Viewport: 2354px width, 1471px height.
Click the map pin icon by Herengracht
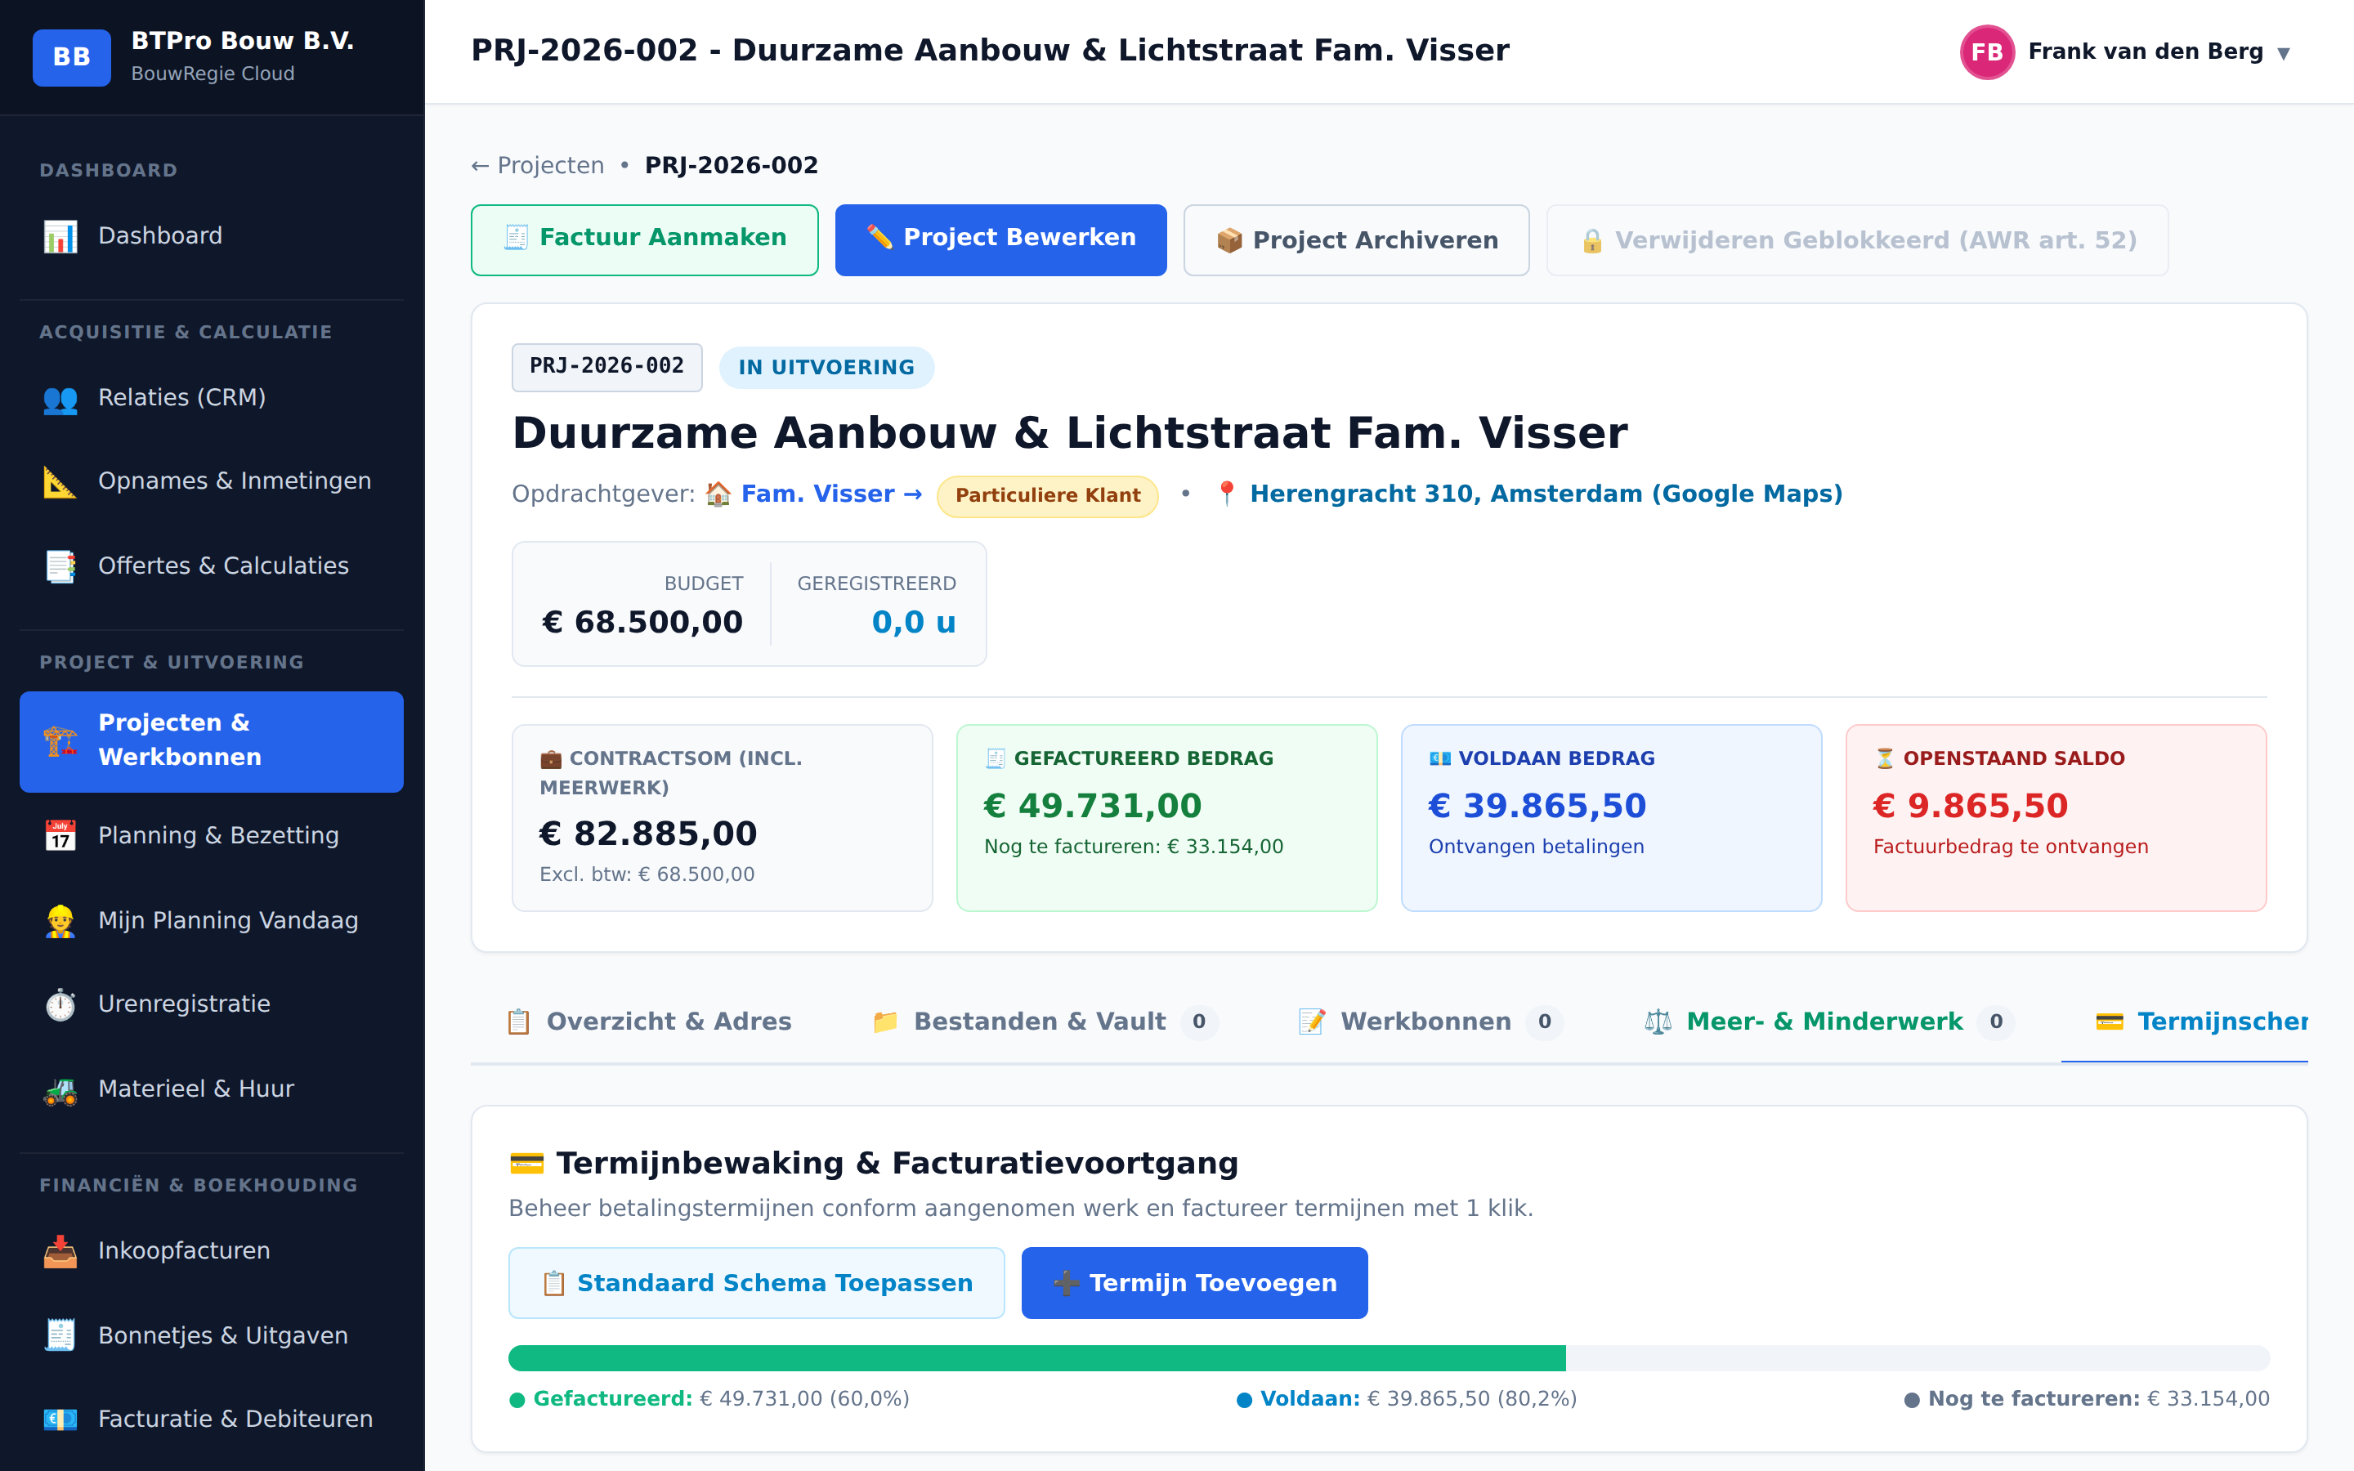[x=1227, y=494]
